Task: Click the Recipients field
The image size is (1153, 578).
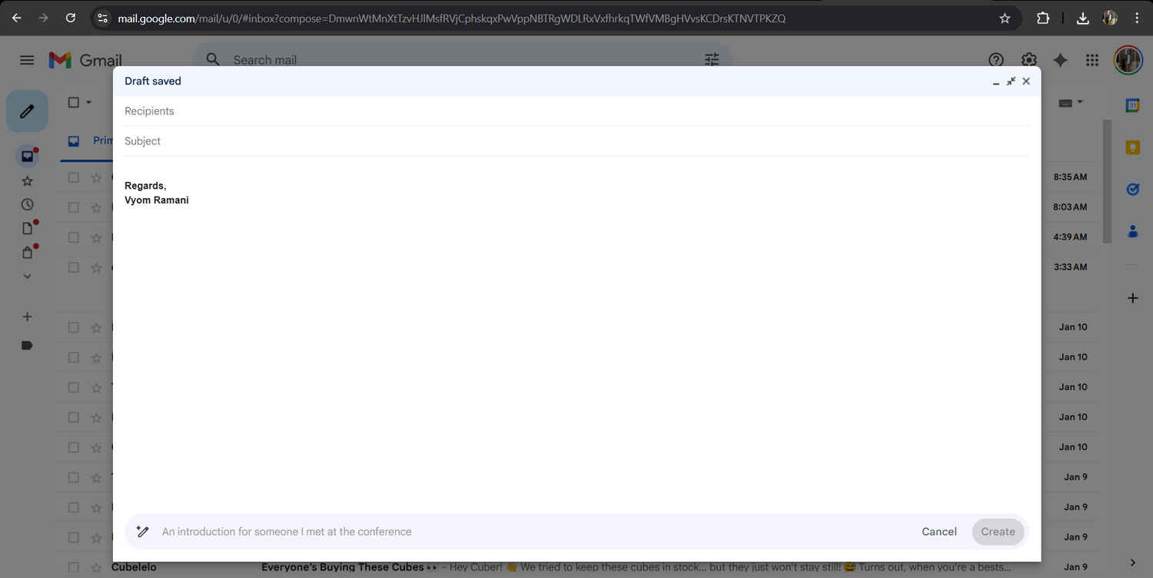Action: [576, 111]
